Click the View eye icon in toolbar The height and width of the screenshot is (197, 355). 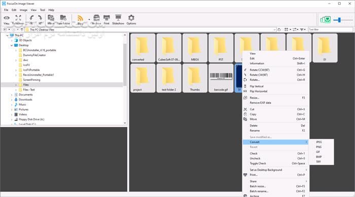7,19
